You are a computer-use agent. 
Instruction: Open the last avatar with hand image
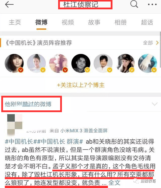(x=148, y=63)
